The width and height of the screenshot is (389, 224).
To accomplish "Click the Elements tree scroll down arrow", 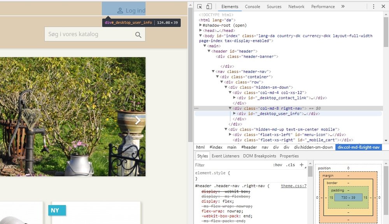I will (x=386, y=140).
